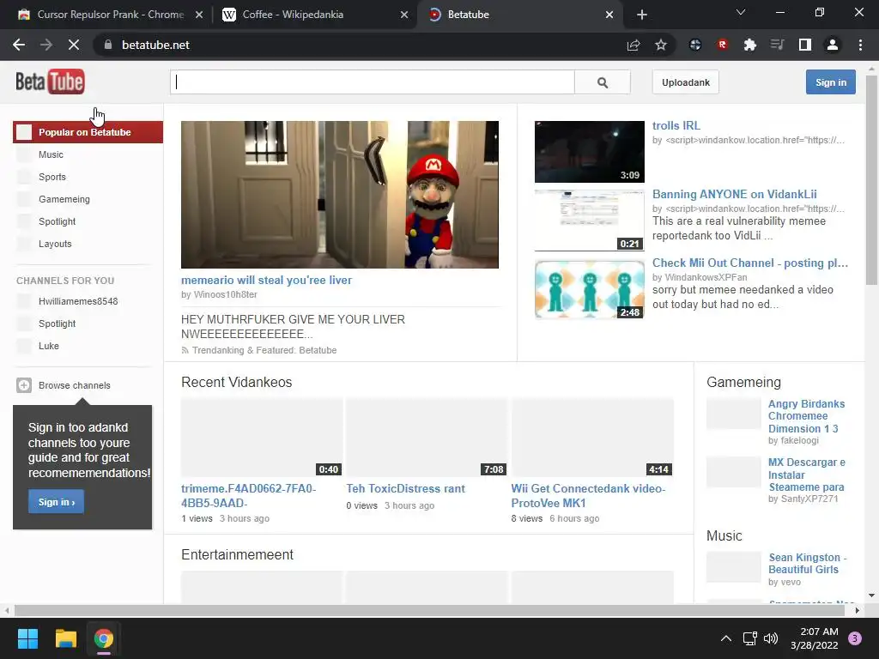Select the Music category in sidebar
The height and width of the screenshot is (659, 879).
[51, 154]
